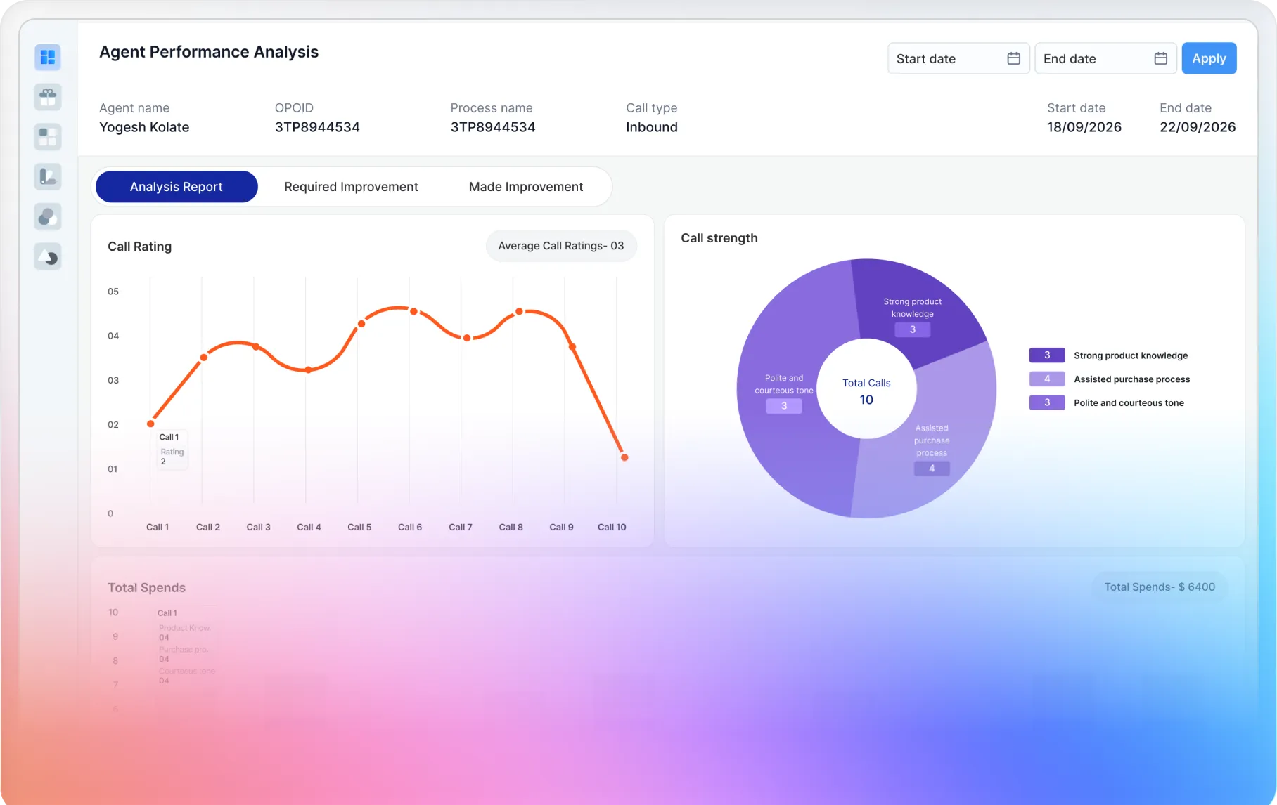Select the Call 1 data point on chart
The width and height of the screenshot is (1277, 805).
(x=150, y=424)
